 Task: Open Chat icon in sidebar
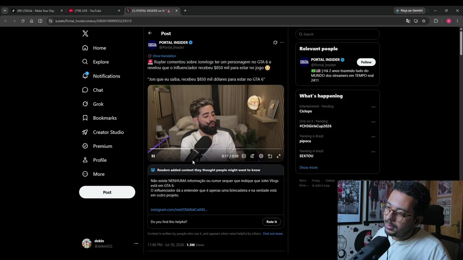tap(85, 90)
